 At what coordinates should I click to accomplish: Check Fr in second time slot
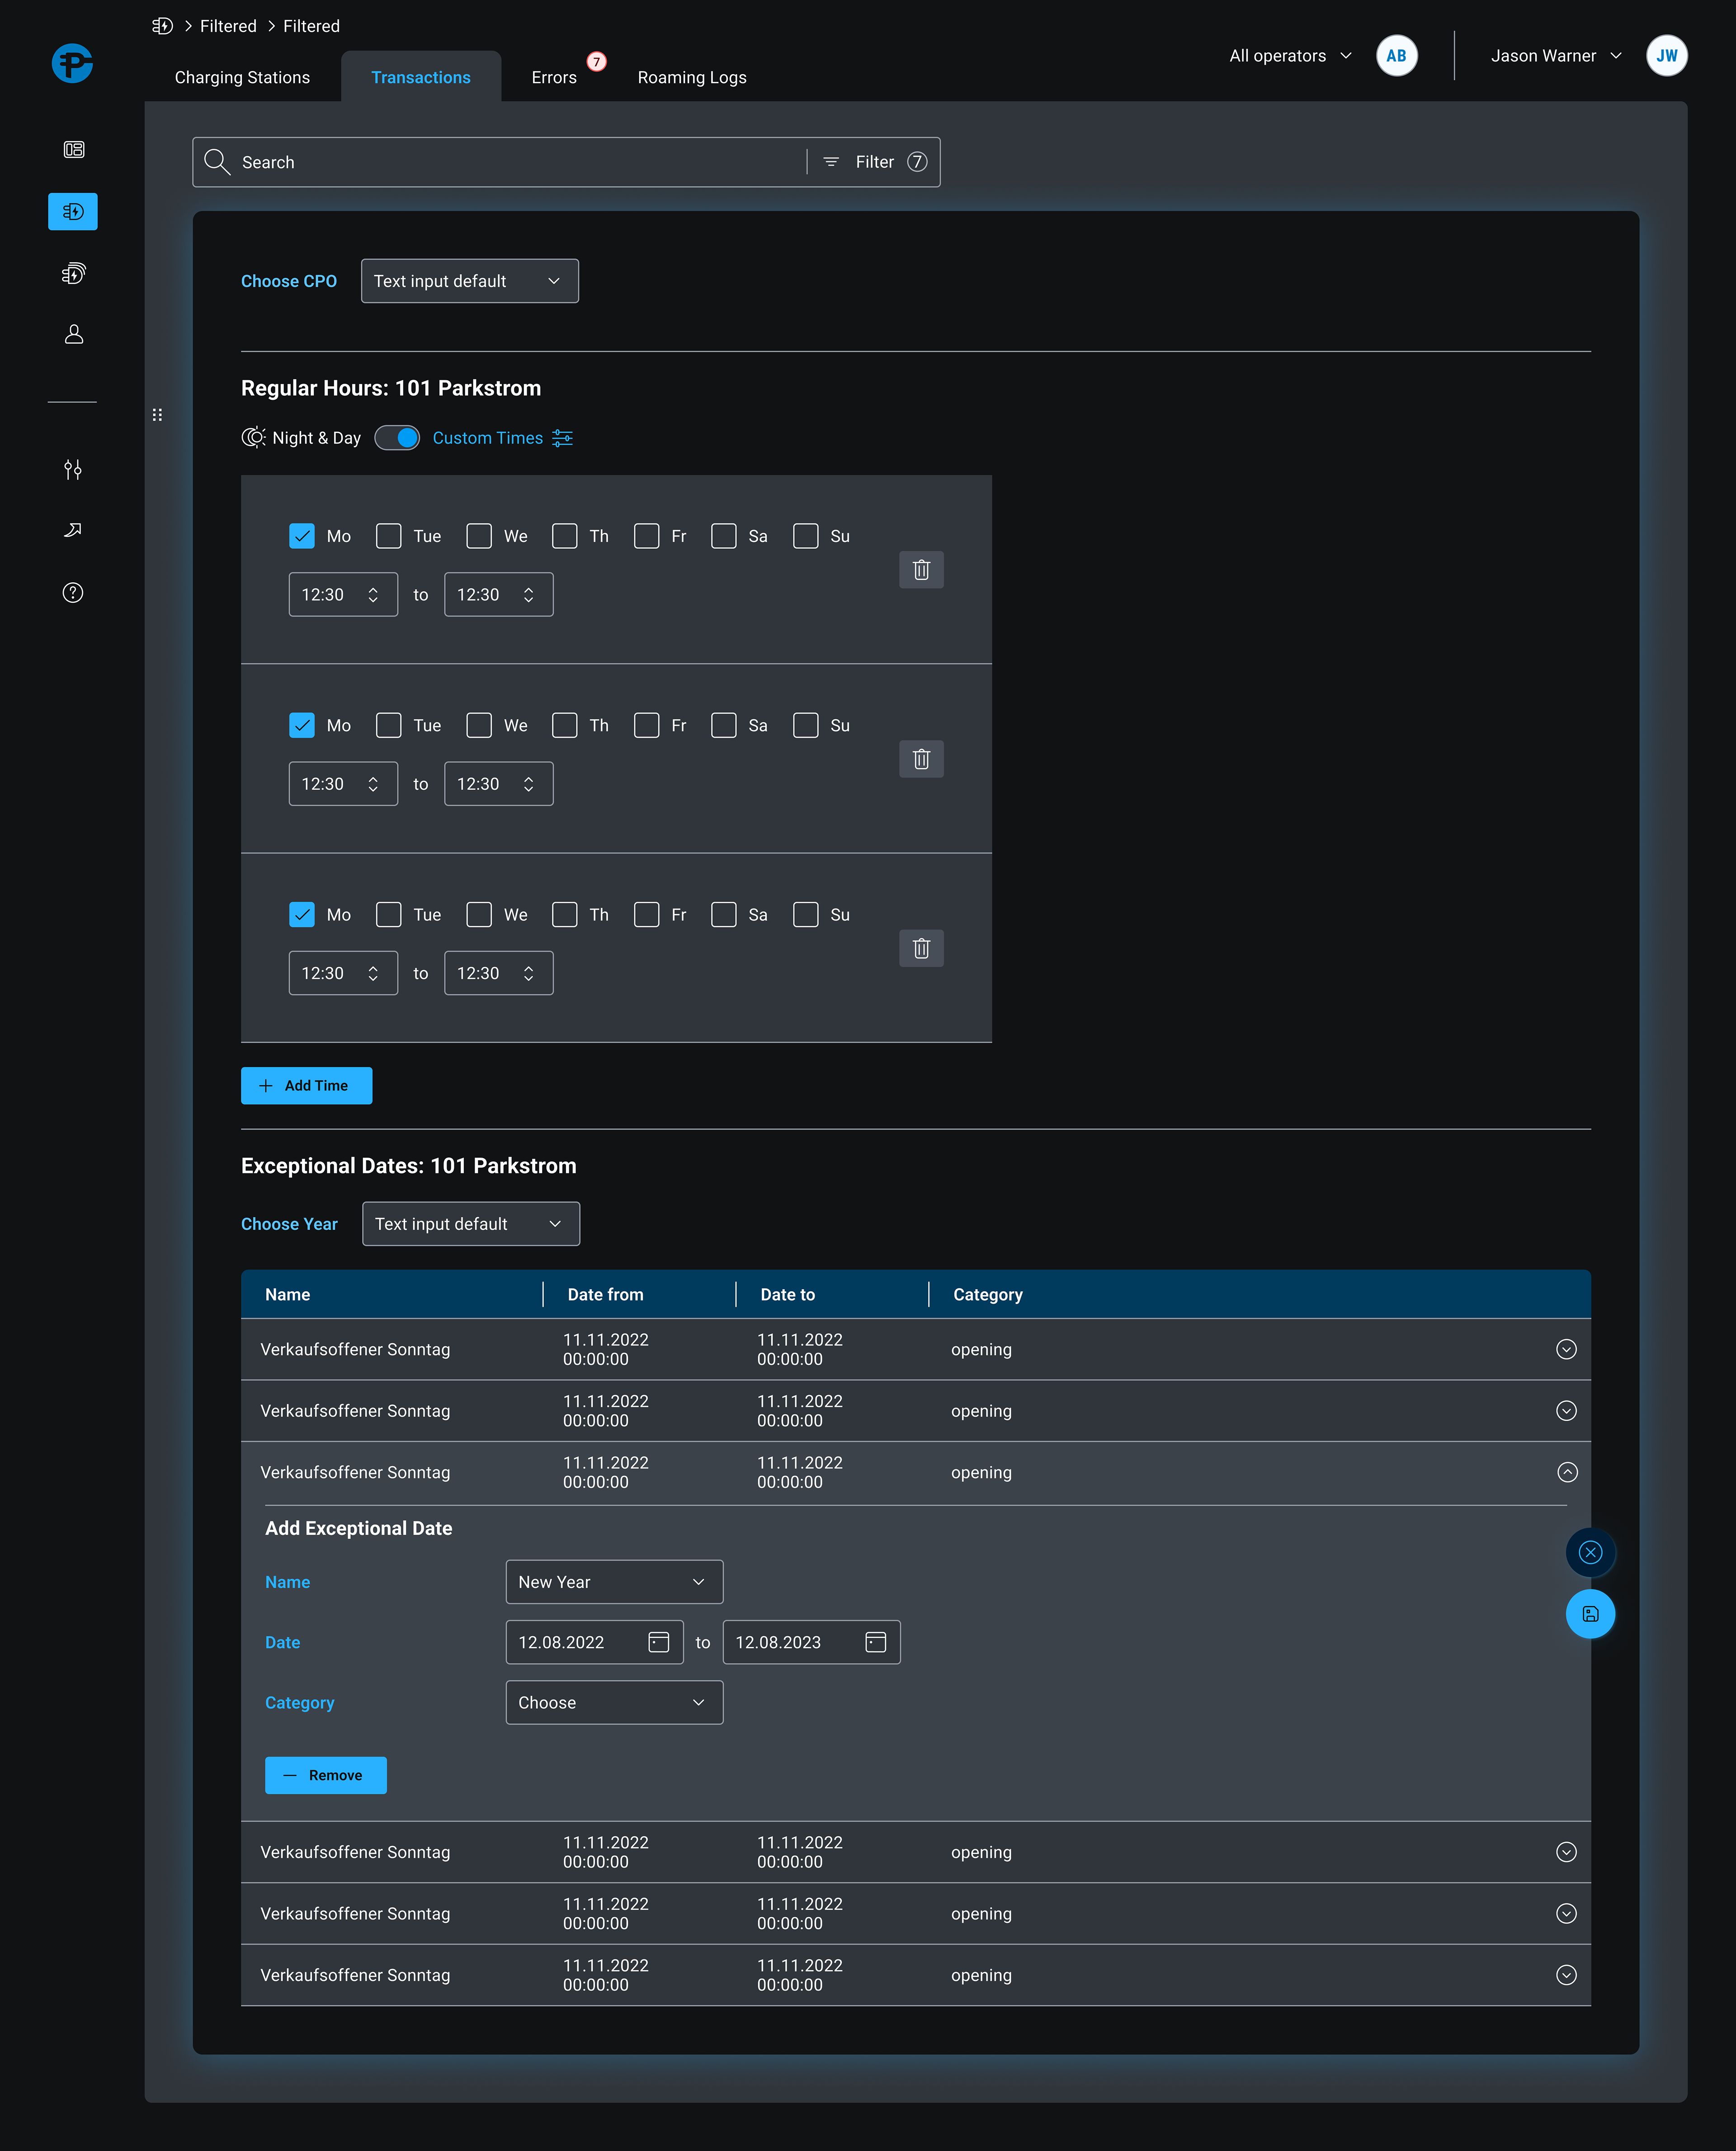pyautogui.click(x=647, y=725)
